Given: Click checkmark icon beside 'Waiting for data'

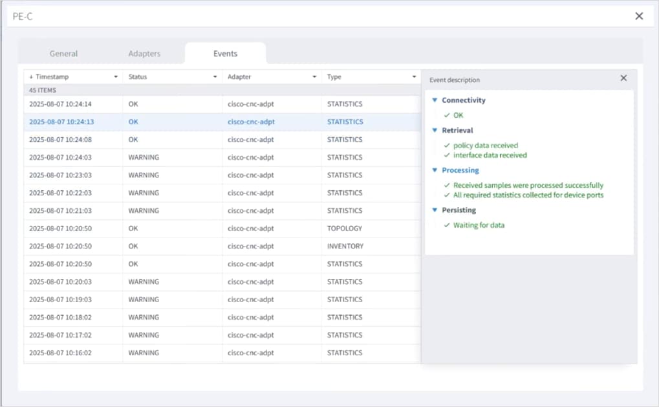Looking at the screenshot, I should (x=447, y=225).
